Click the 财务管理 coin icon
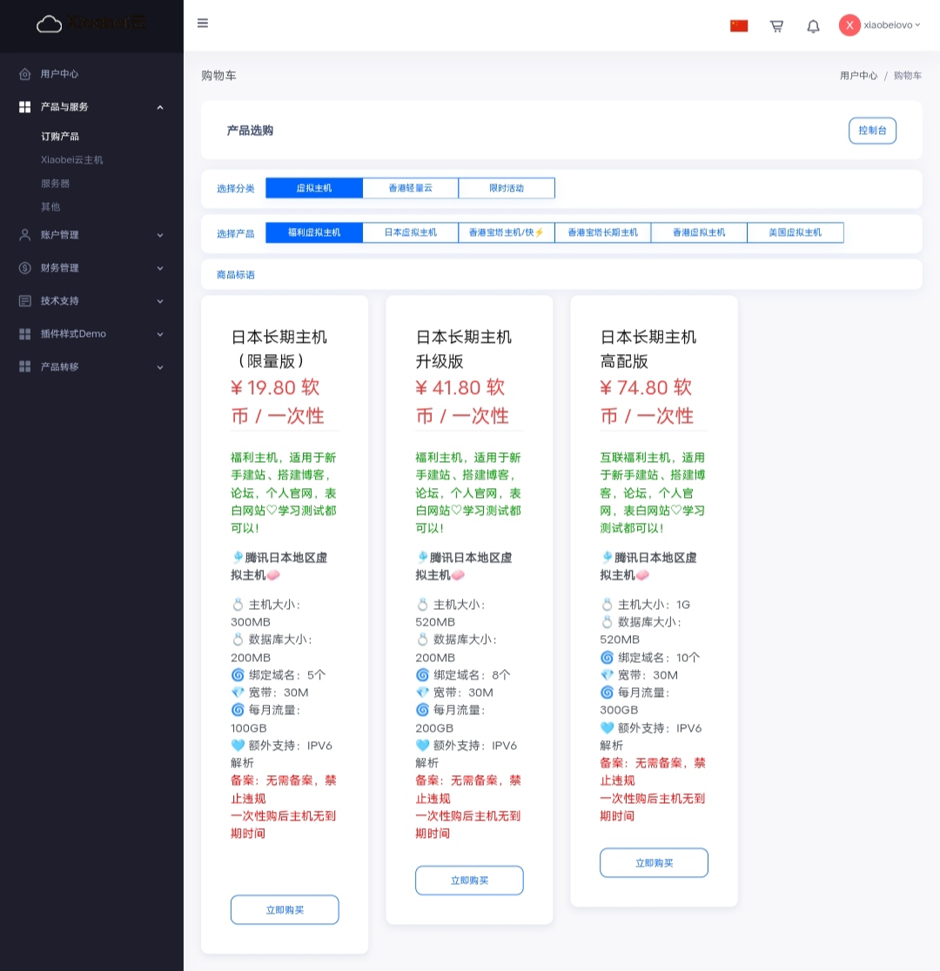 click(x=24, y=267)
